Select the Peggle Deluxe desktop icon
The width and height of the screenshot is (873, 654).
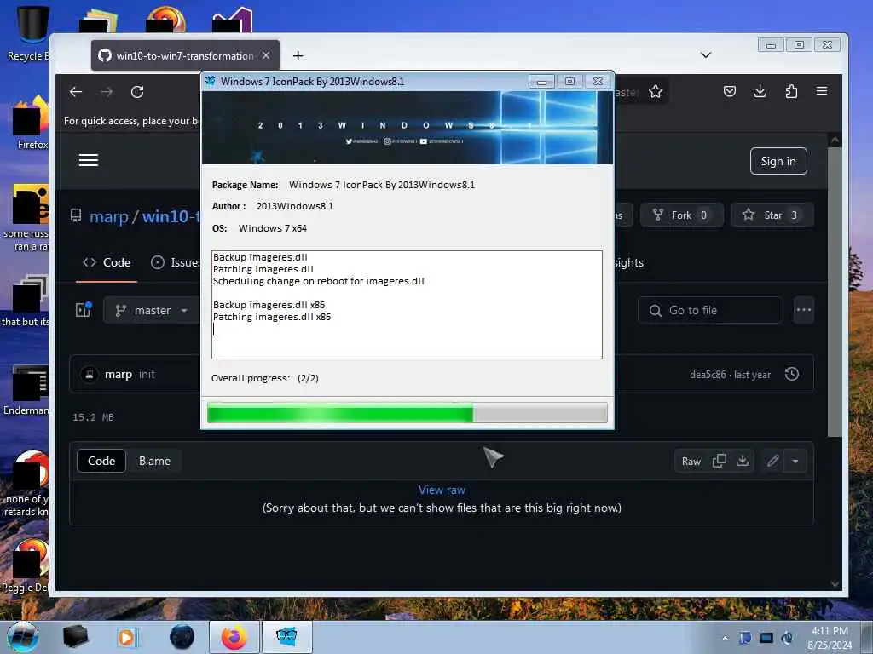26,566
